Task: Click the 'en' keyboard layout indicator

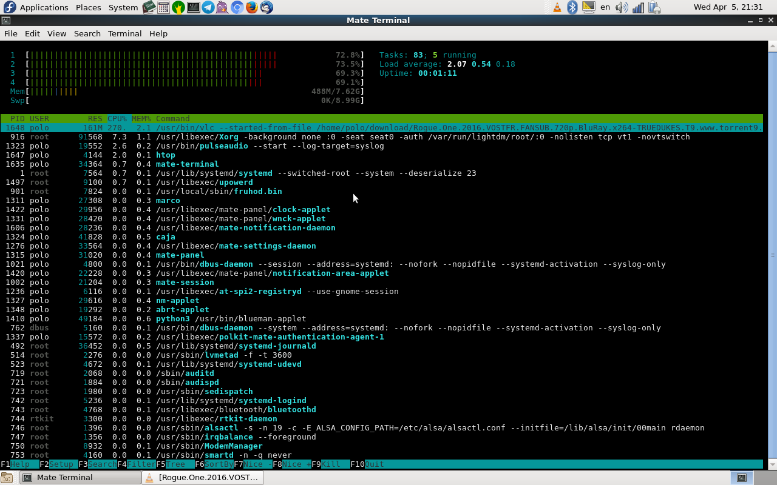Action: point(605,7)
